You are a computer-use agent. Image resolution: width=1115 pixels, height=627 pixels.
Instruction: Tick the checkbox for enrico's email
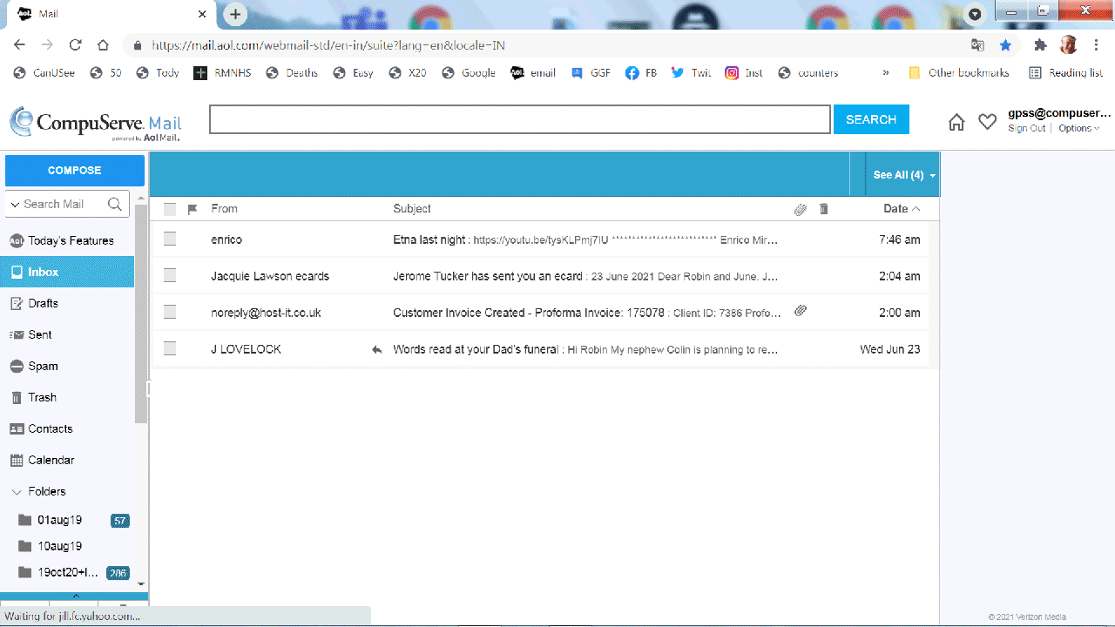(170, 239)
